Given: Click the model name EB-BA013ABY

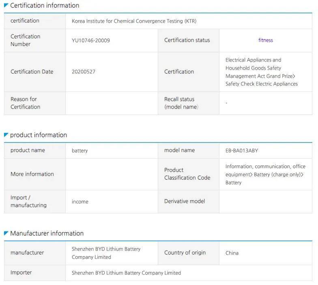Looking at the screenshot, I should pyautogui.click(x=242, y=151).
